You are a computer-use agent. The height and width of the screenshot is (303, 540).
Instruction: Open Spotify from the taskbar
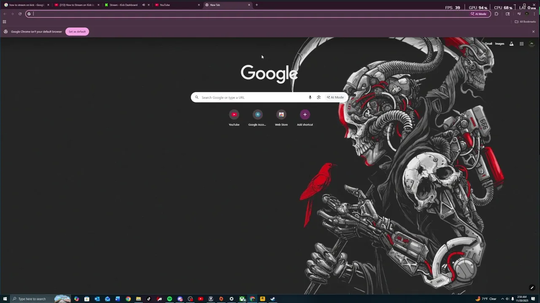coord(170,299)
